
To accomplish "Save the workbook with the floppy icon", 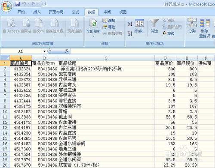I will tap(18, 4).
